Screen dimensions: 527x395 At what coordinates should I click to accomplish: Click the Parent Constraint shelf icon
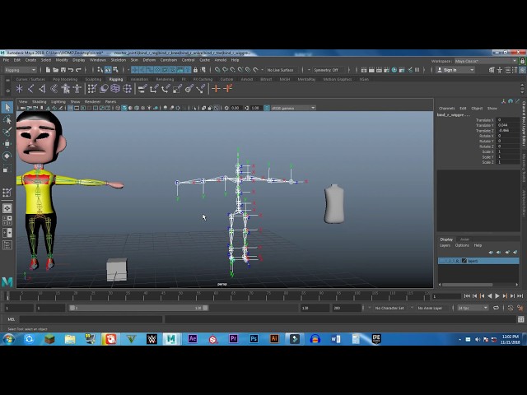[x=142, y=89]
